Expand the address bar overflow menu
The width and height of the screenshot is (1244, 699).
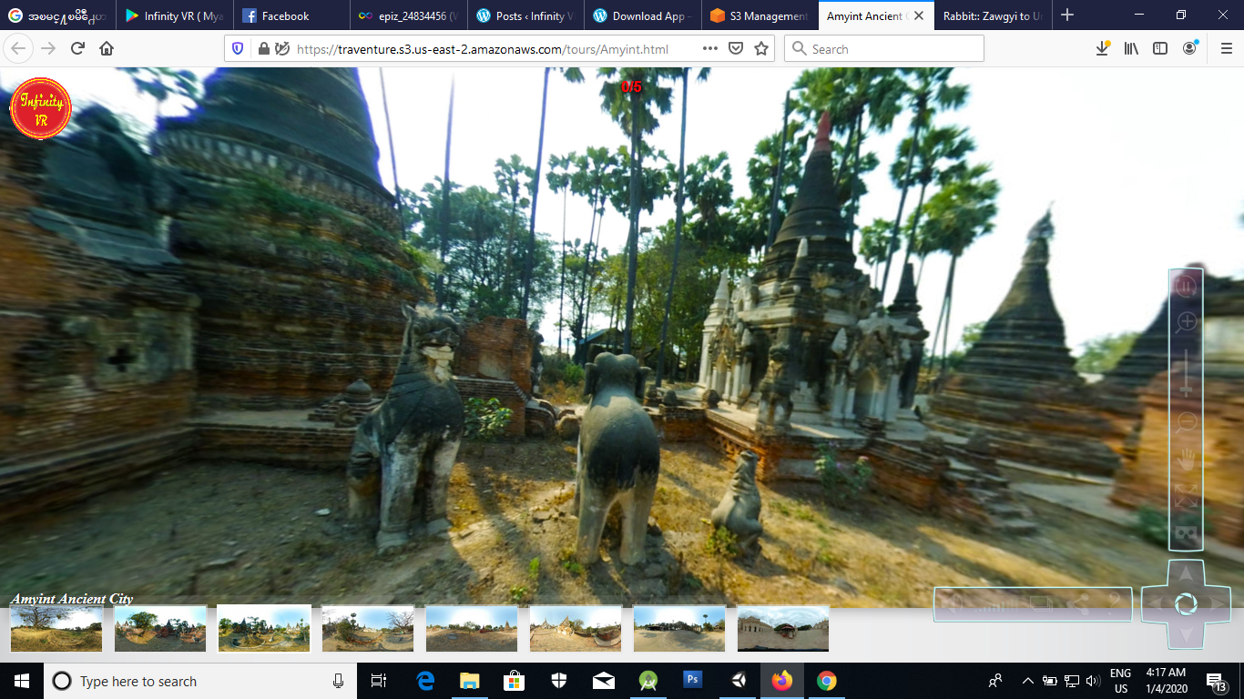coord(709,48)
